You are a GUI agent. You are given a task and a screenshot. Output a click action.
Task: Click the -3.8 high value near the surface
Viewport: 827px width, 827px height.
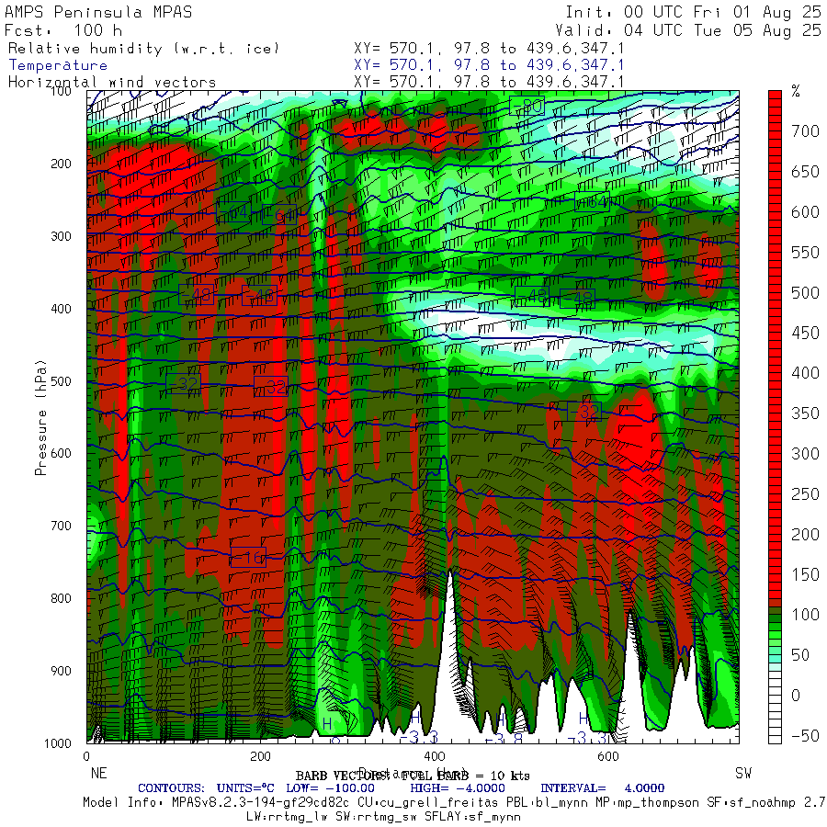(x=504, y=739)
